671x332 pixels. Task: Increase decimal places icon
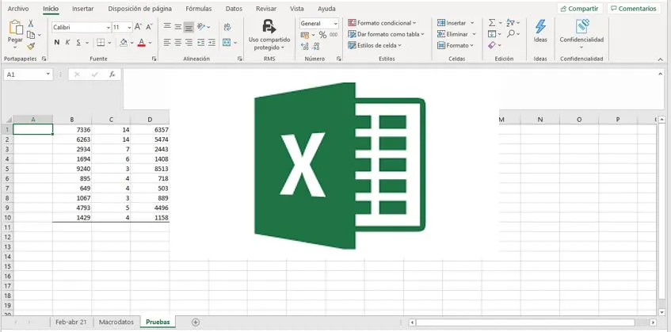point(305,46)
